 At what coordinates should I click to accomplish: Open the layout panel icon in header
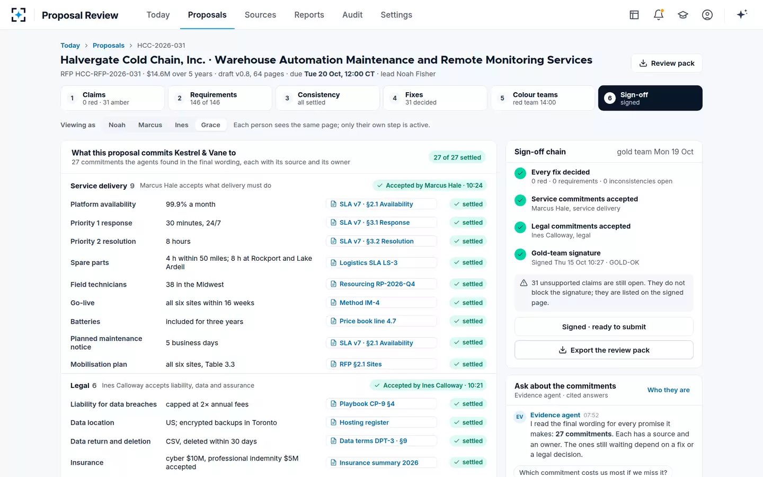(634, 15)
